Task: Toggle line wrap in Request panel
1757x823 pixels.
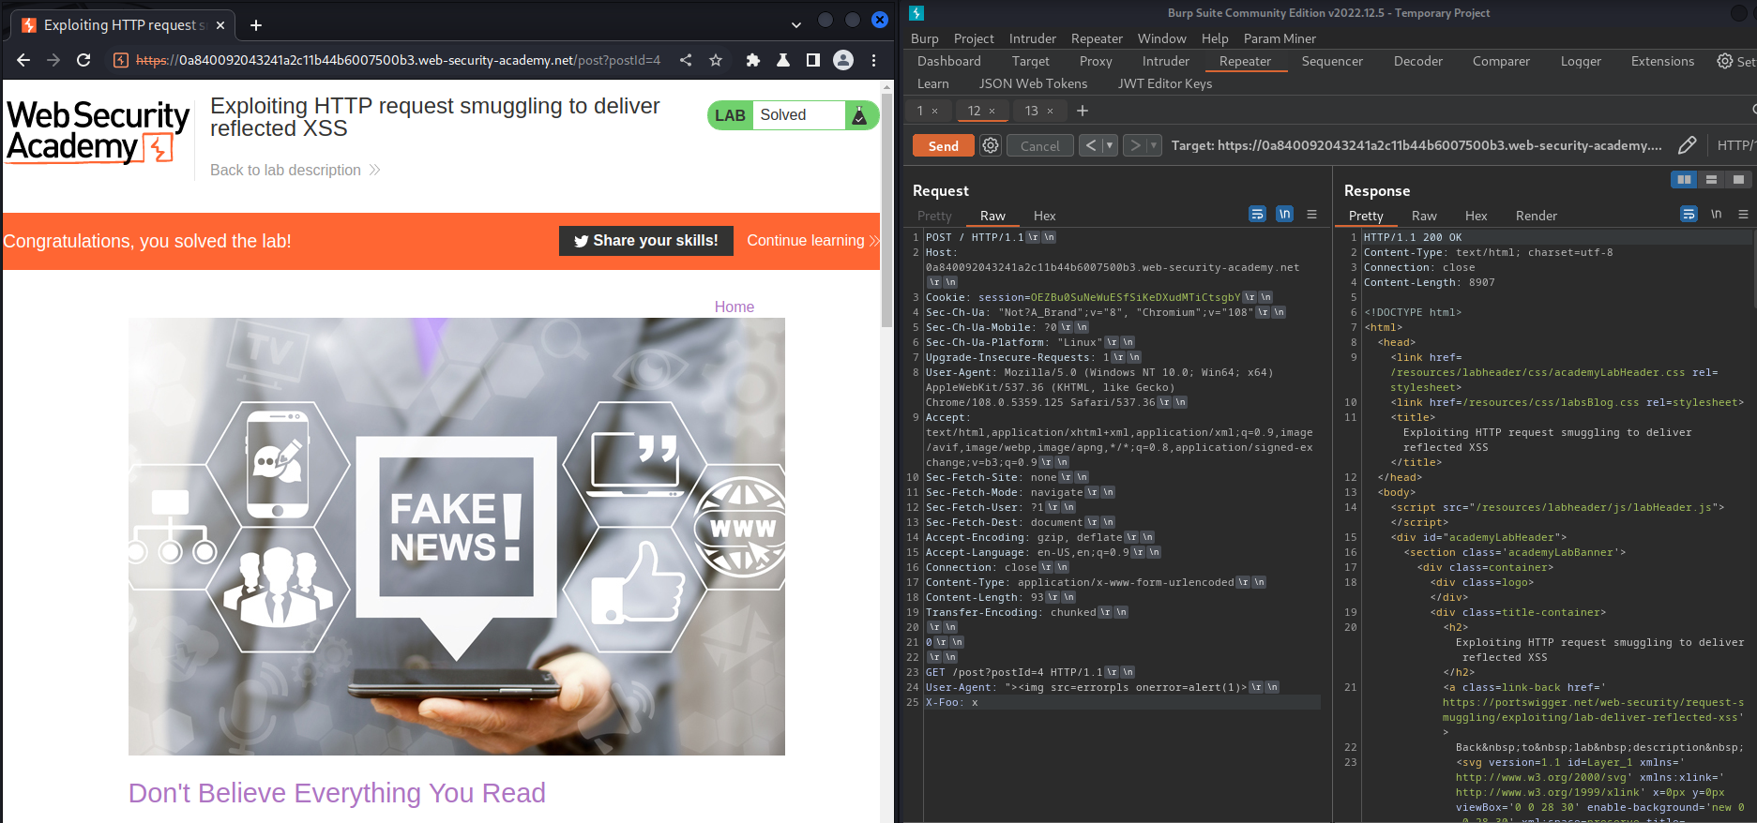Action: pos(1257,215)
